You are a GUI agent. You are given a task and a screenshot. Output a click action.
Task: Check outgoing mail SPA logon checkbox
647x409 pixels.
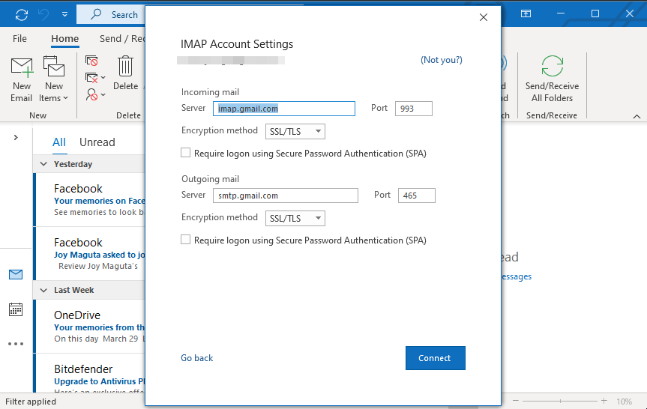click(x=186, y=240)
